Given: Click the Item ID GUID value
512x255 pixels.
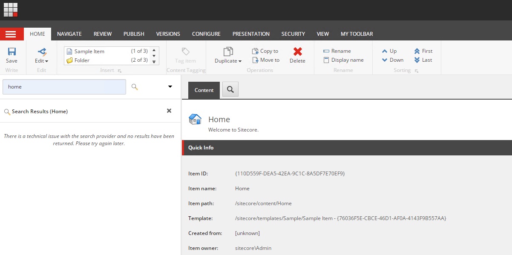Looking at the screenshot, I should [x=290, y=174].
